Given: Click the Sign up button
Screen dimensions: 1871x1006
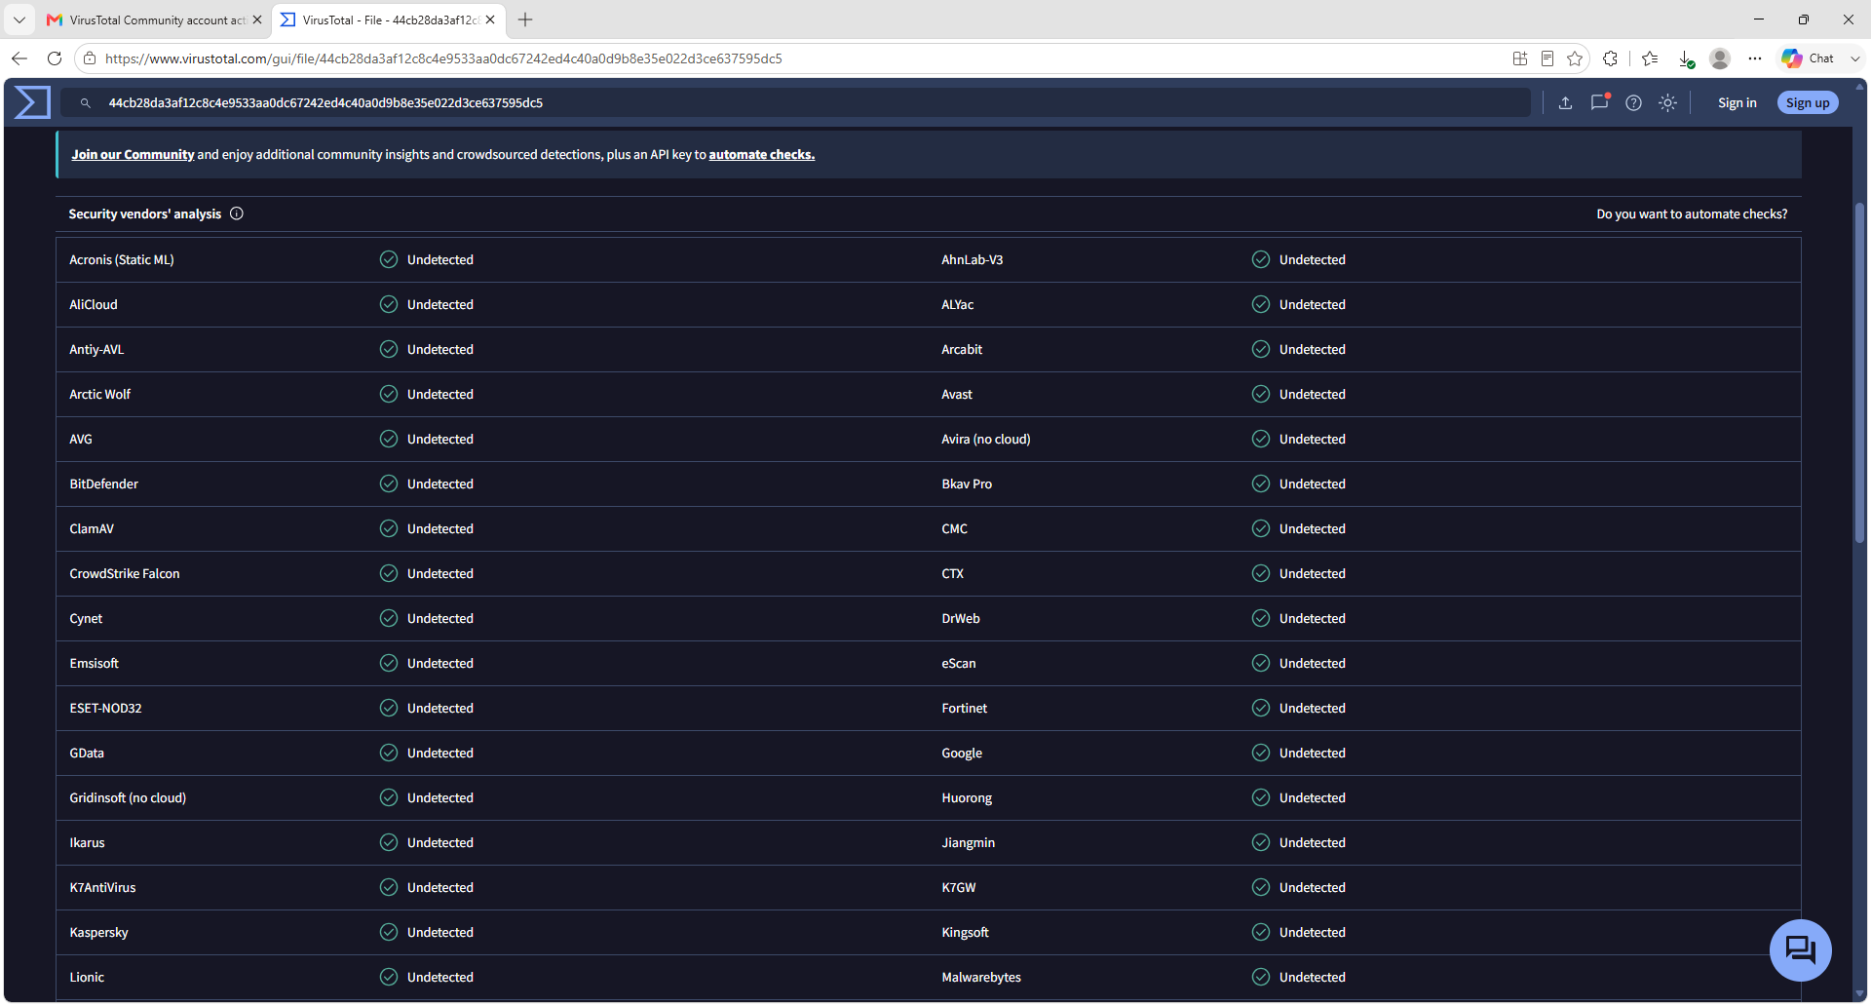Looking at the screenshot, I should click(x=1808, y=103).
